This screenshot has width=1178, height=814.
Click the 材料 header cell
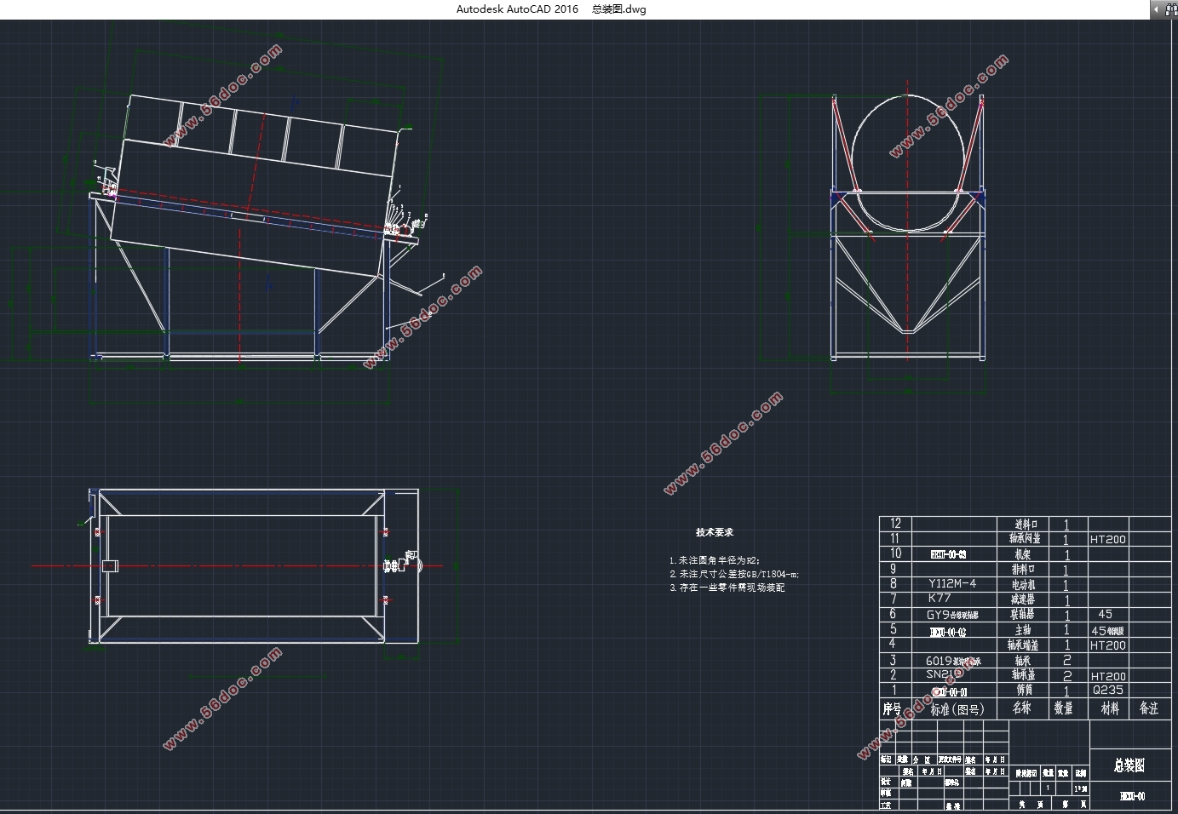[x=1110, y=708]
